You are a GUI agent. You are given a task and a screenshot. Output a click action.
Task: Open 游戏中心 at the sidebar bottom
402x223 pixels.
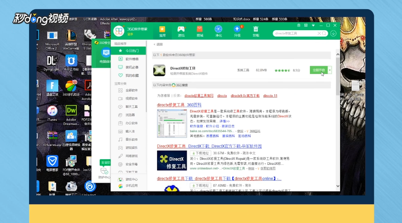coord(128,179)
